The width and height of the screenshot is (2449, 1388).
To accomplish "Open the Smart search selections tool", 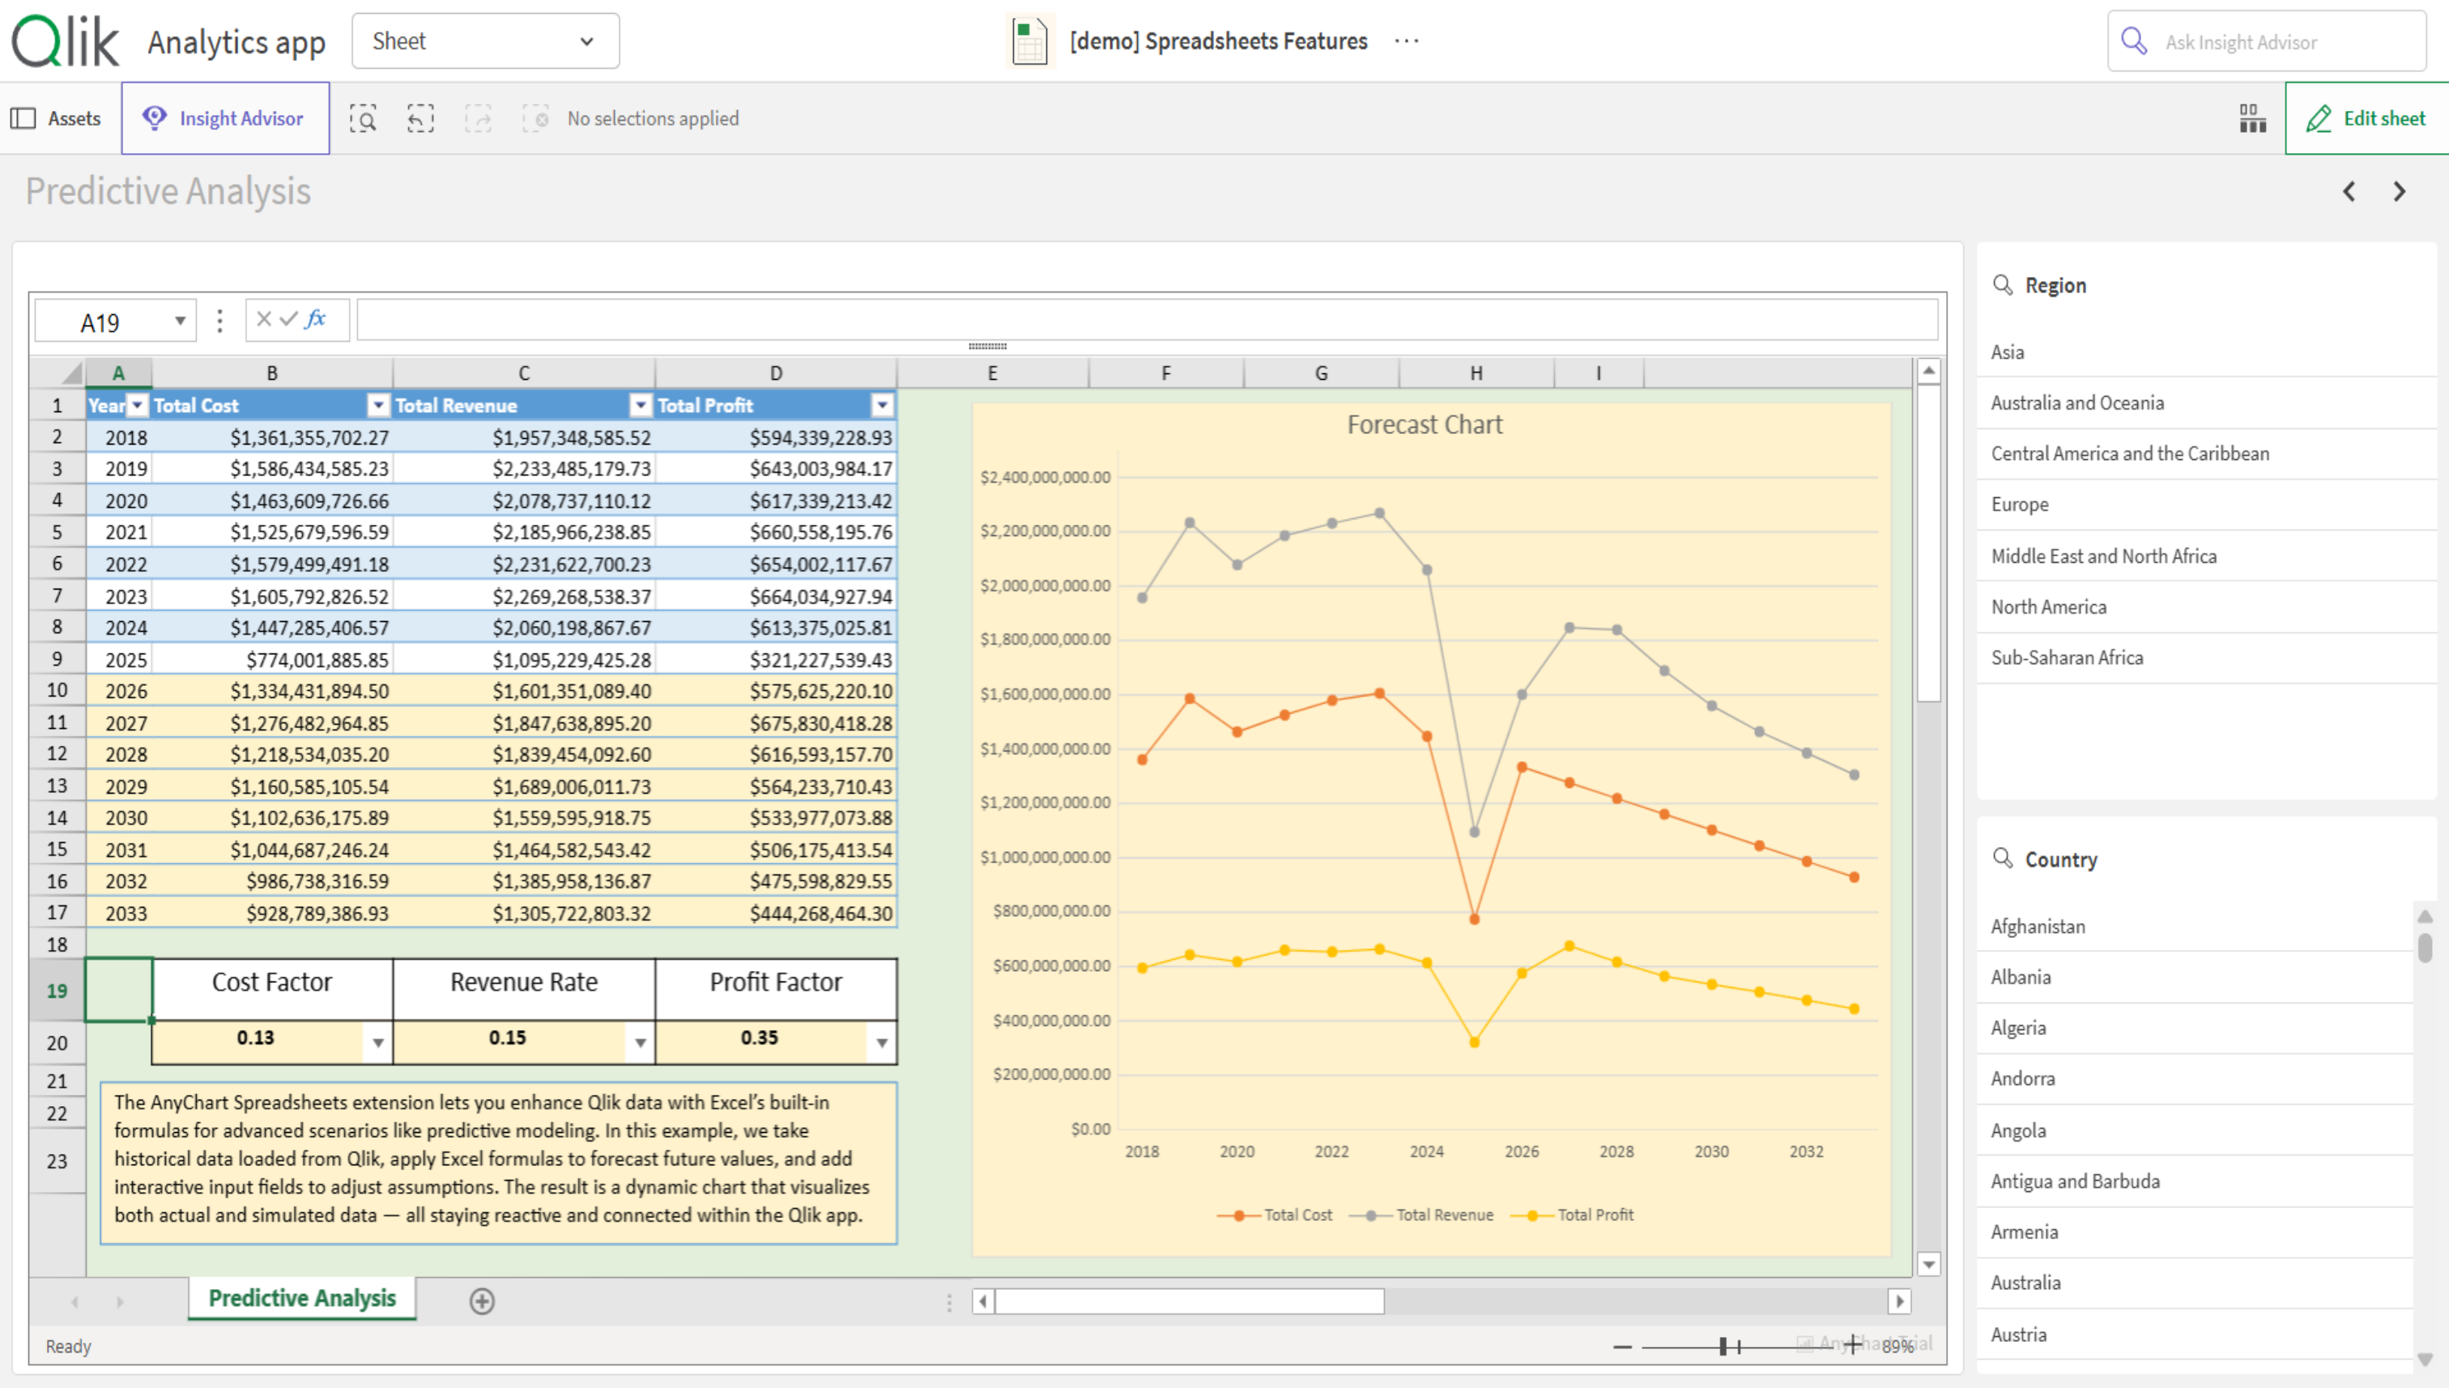I will coord(363,118).
